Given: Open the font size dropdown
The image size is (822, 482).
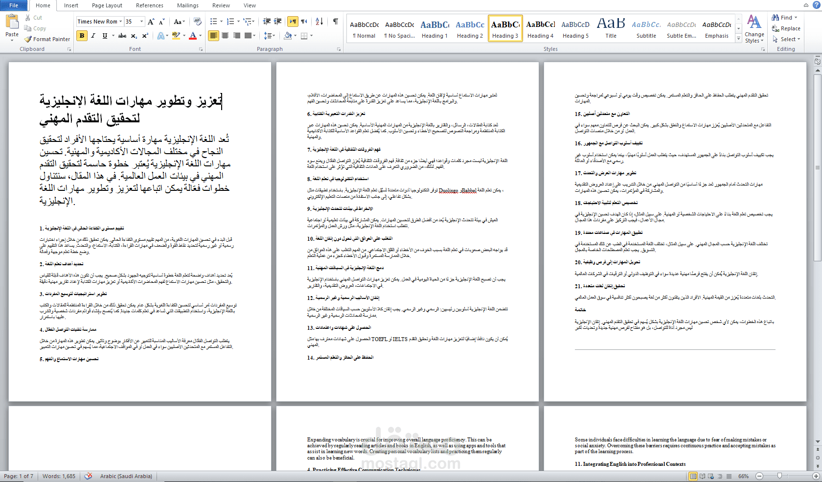Looking at the screenshot, I should pos(141,22).
